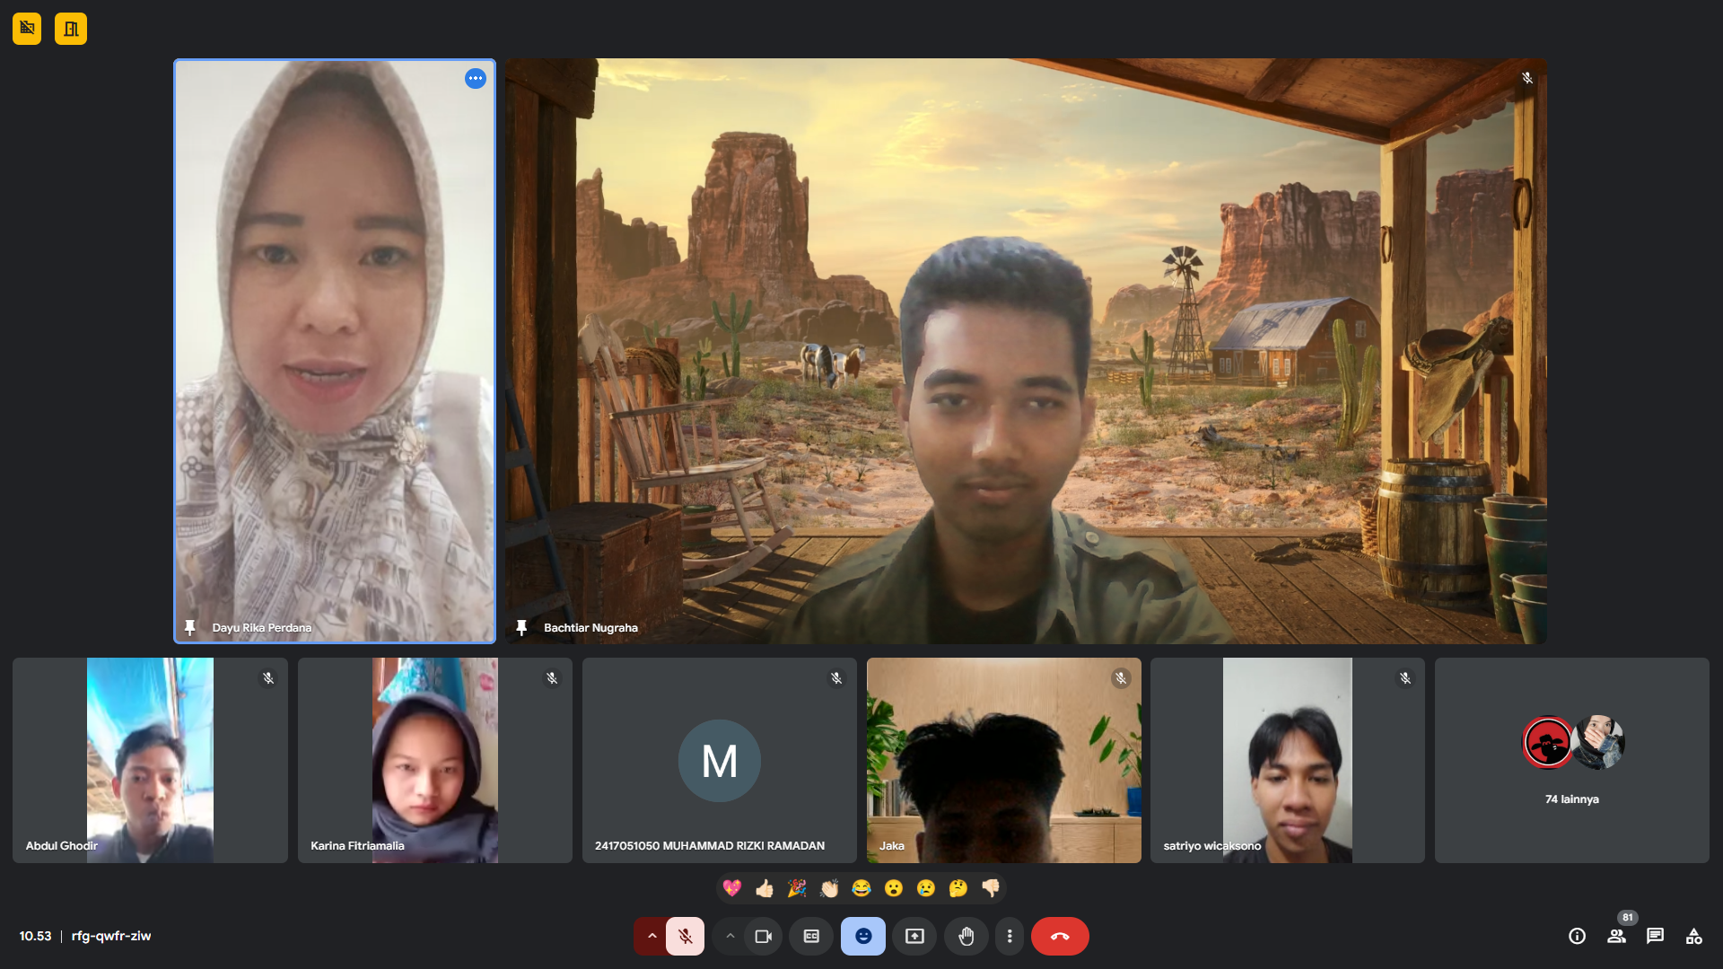Click the yellow door extension icon
The width and height of the screenshot is (1723, 969).
71,29
